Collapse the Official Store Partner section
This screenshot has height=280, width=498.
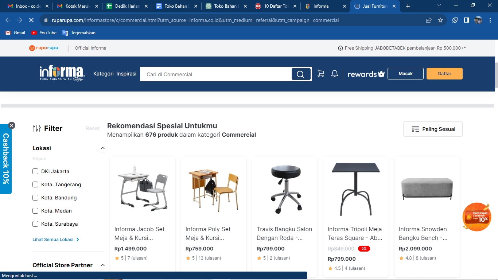[x=103, y=265]
